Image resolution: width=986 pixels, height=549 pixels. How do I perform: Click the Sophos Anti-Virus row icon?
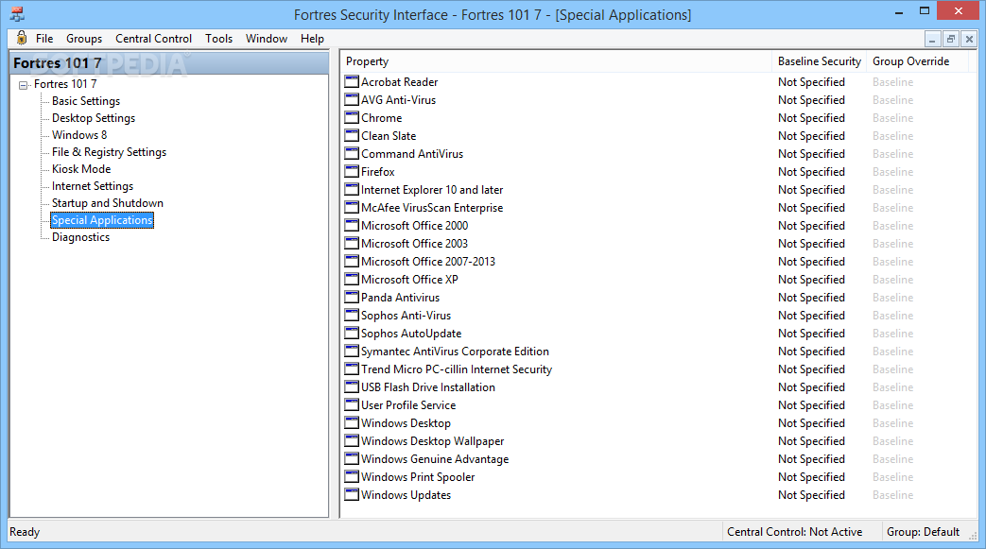tap(352, 315)
